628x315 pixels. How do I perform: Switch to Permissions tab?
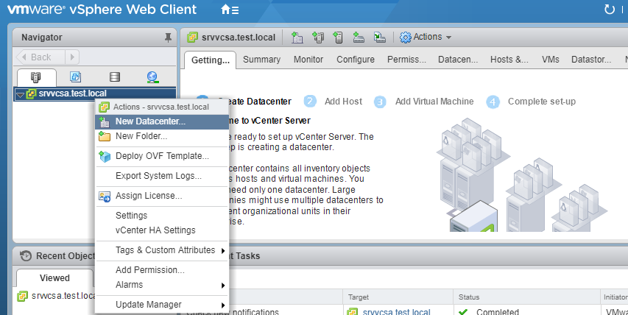pyautogui.click(x=406, y=60)
